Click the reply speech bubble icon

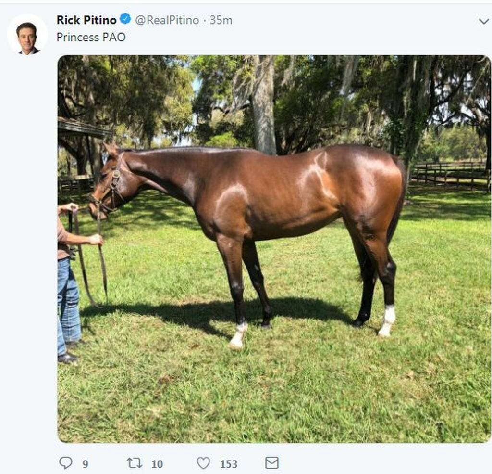click(x=65, y=463)
